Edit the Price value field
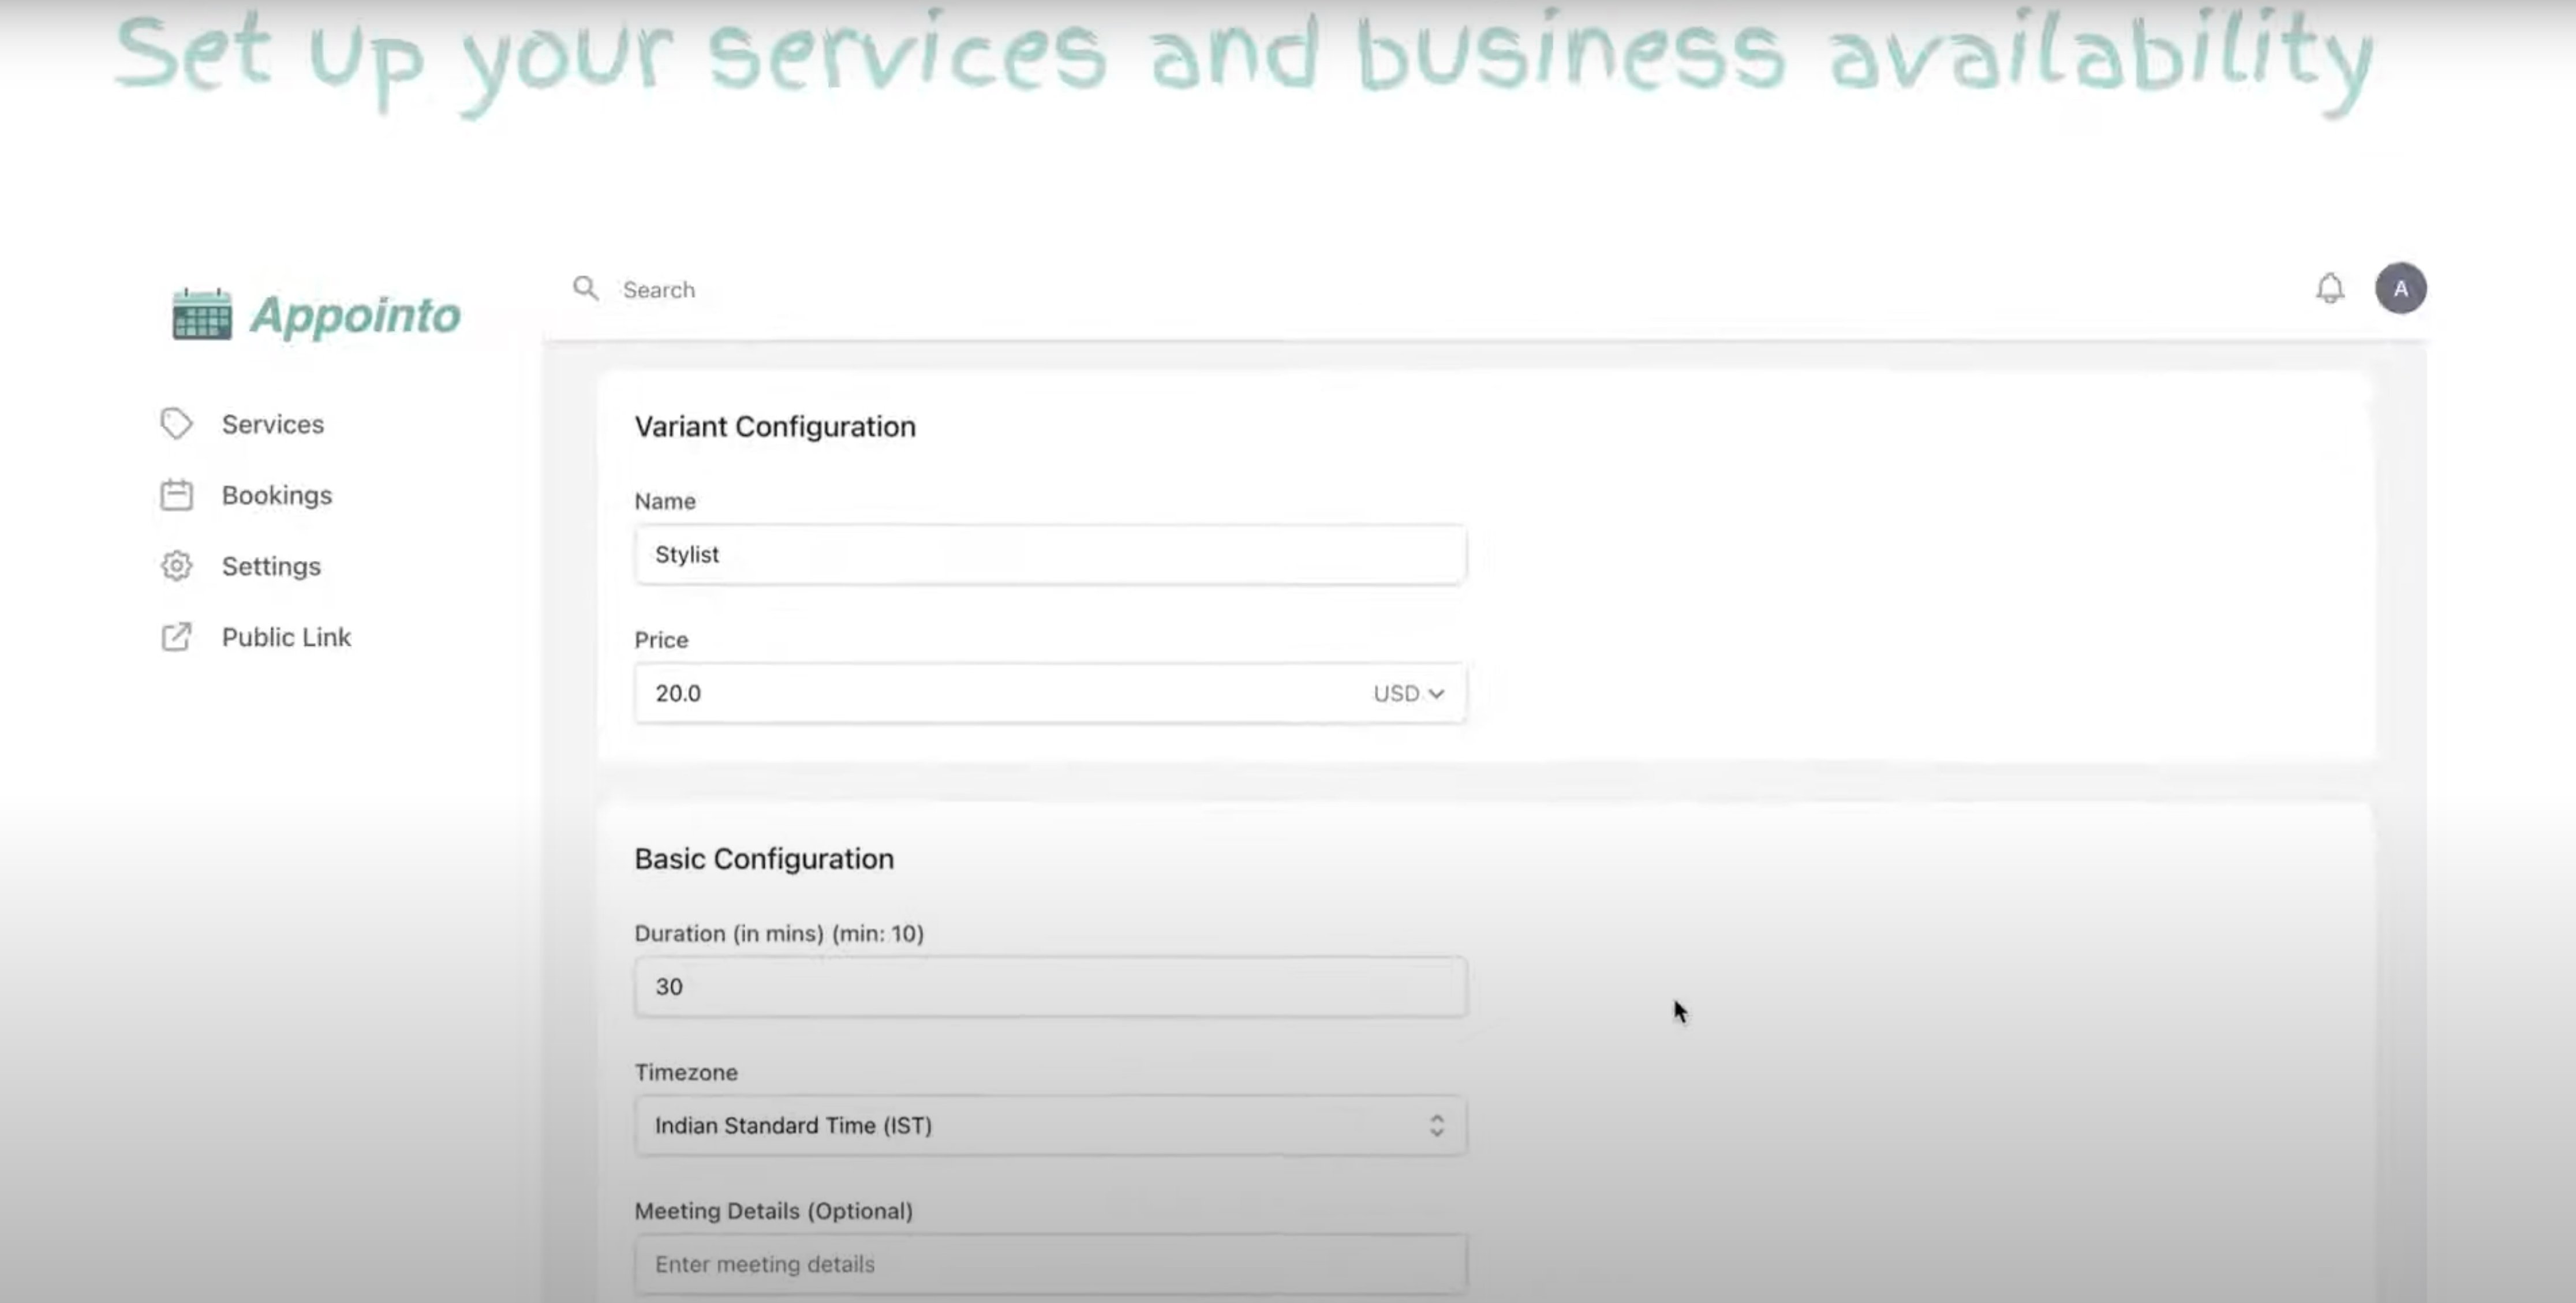 tap(990, 693)
